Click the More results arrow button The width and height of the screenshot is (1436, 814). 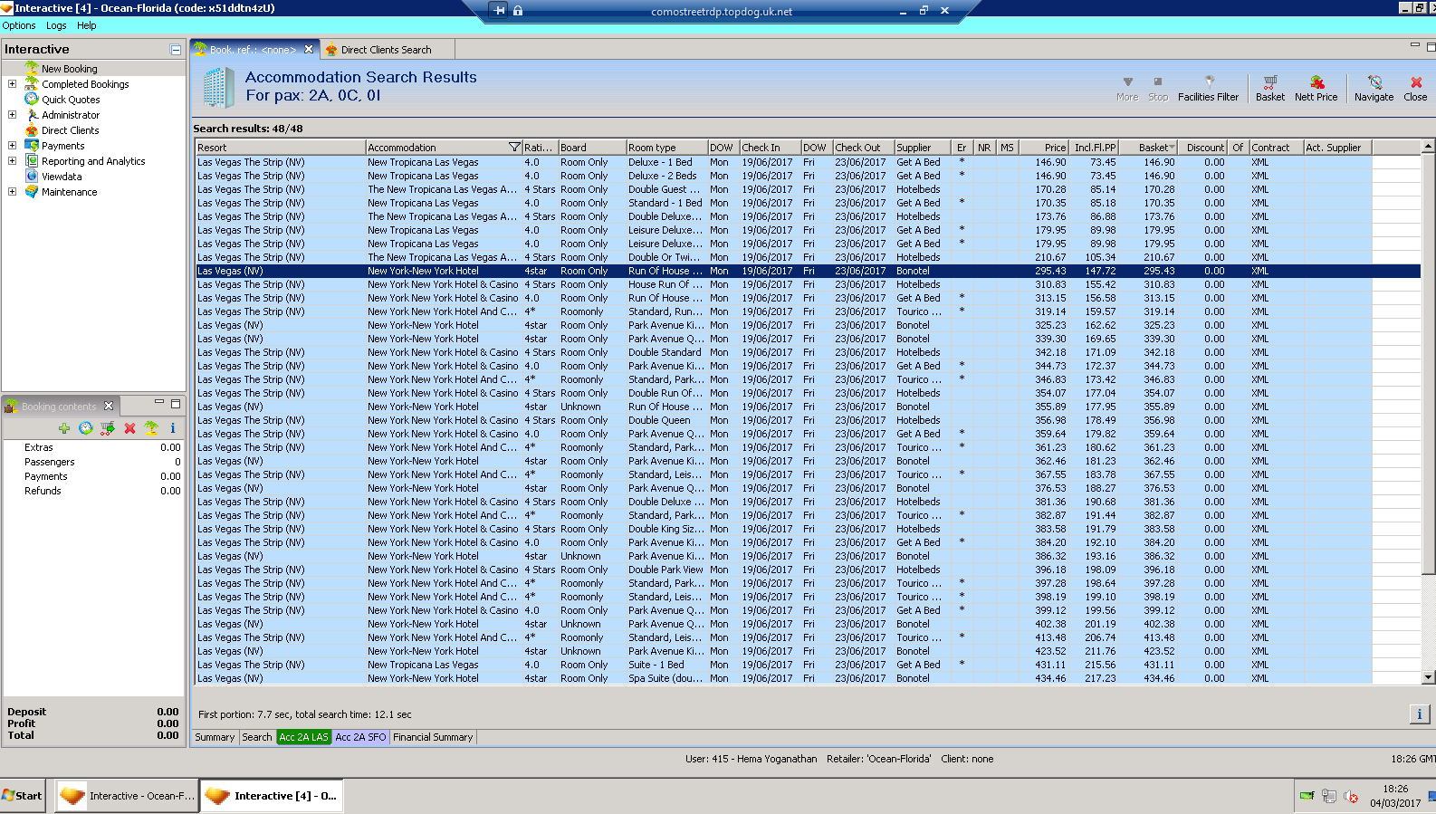[x=1127, y=88]
